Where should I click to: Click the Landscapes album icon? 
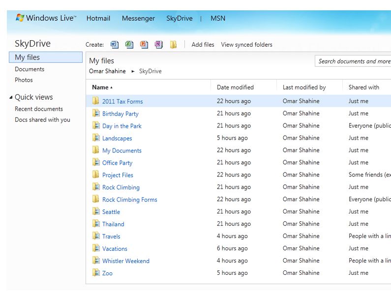tap(96, 138)
